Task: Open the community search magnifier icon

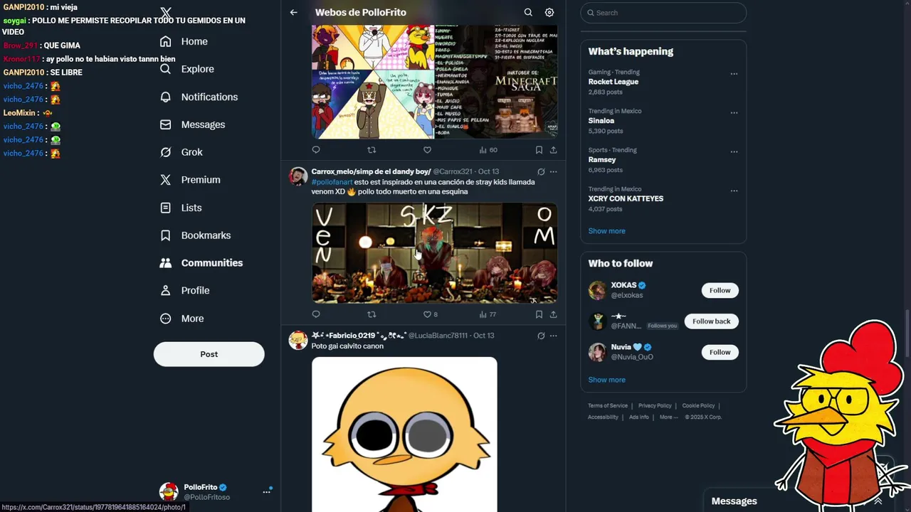Action: tap(528, 12)
